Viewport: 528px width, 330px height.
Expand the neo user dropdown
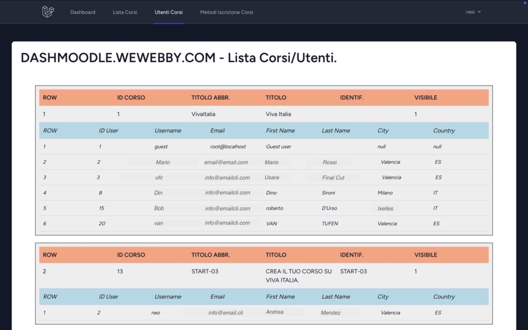click(x=473, y=12)
